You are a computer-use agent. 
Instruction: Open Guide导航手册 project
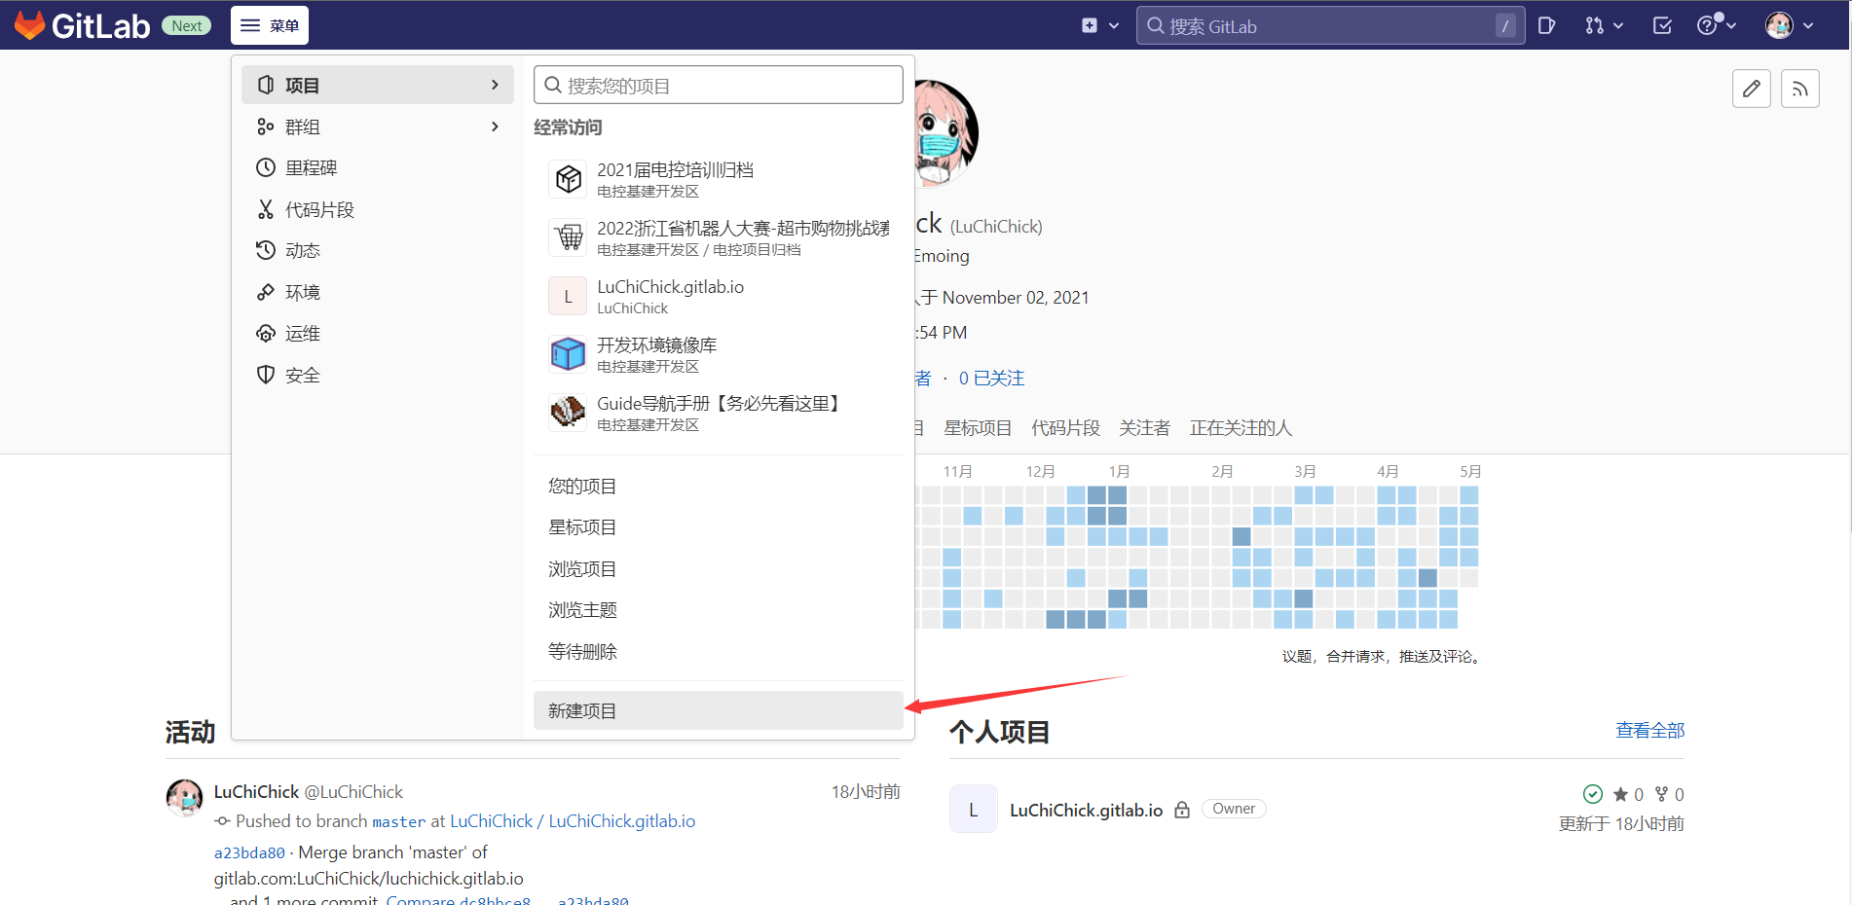click(719, 413)
